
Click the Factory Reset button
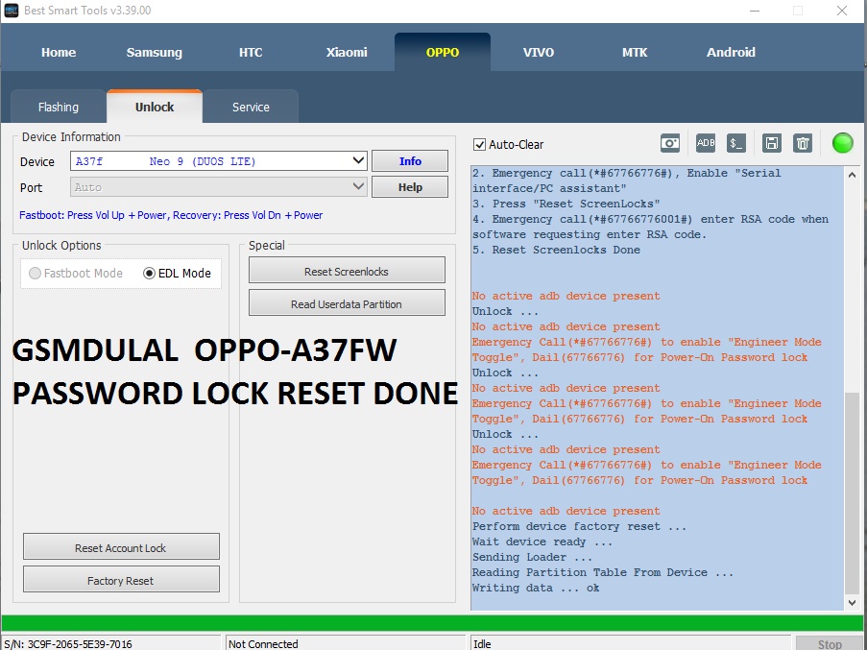pos(121,580)
